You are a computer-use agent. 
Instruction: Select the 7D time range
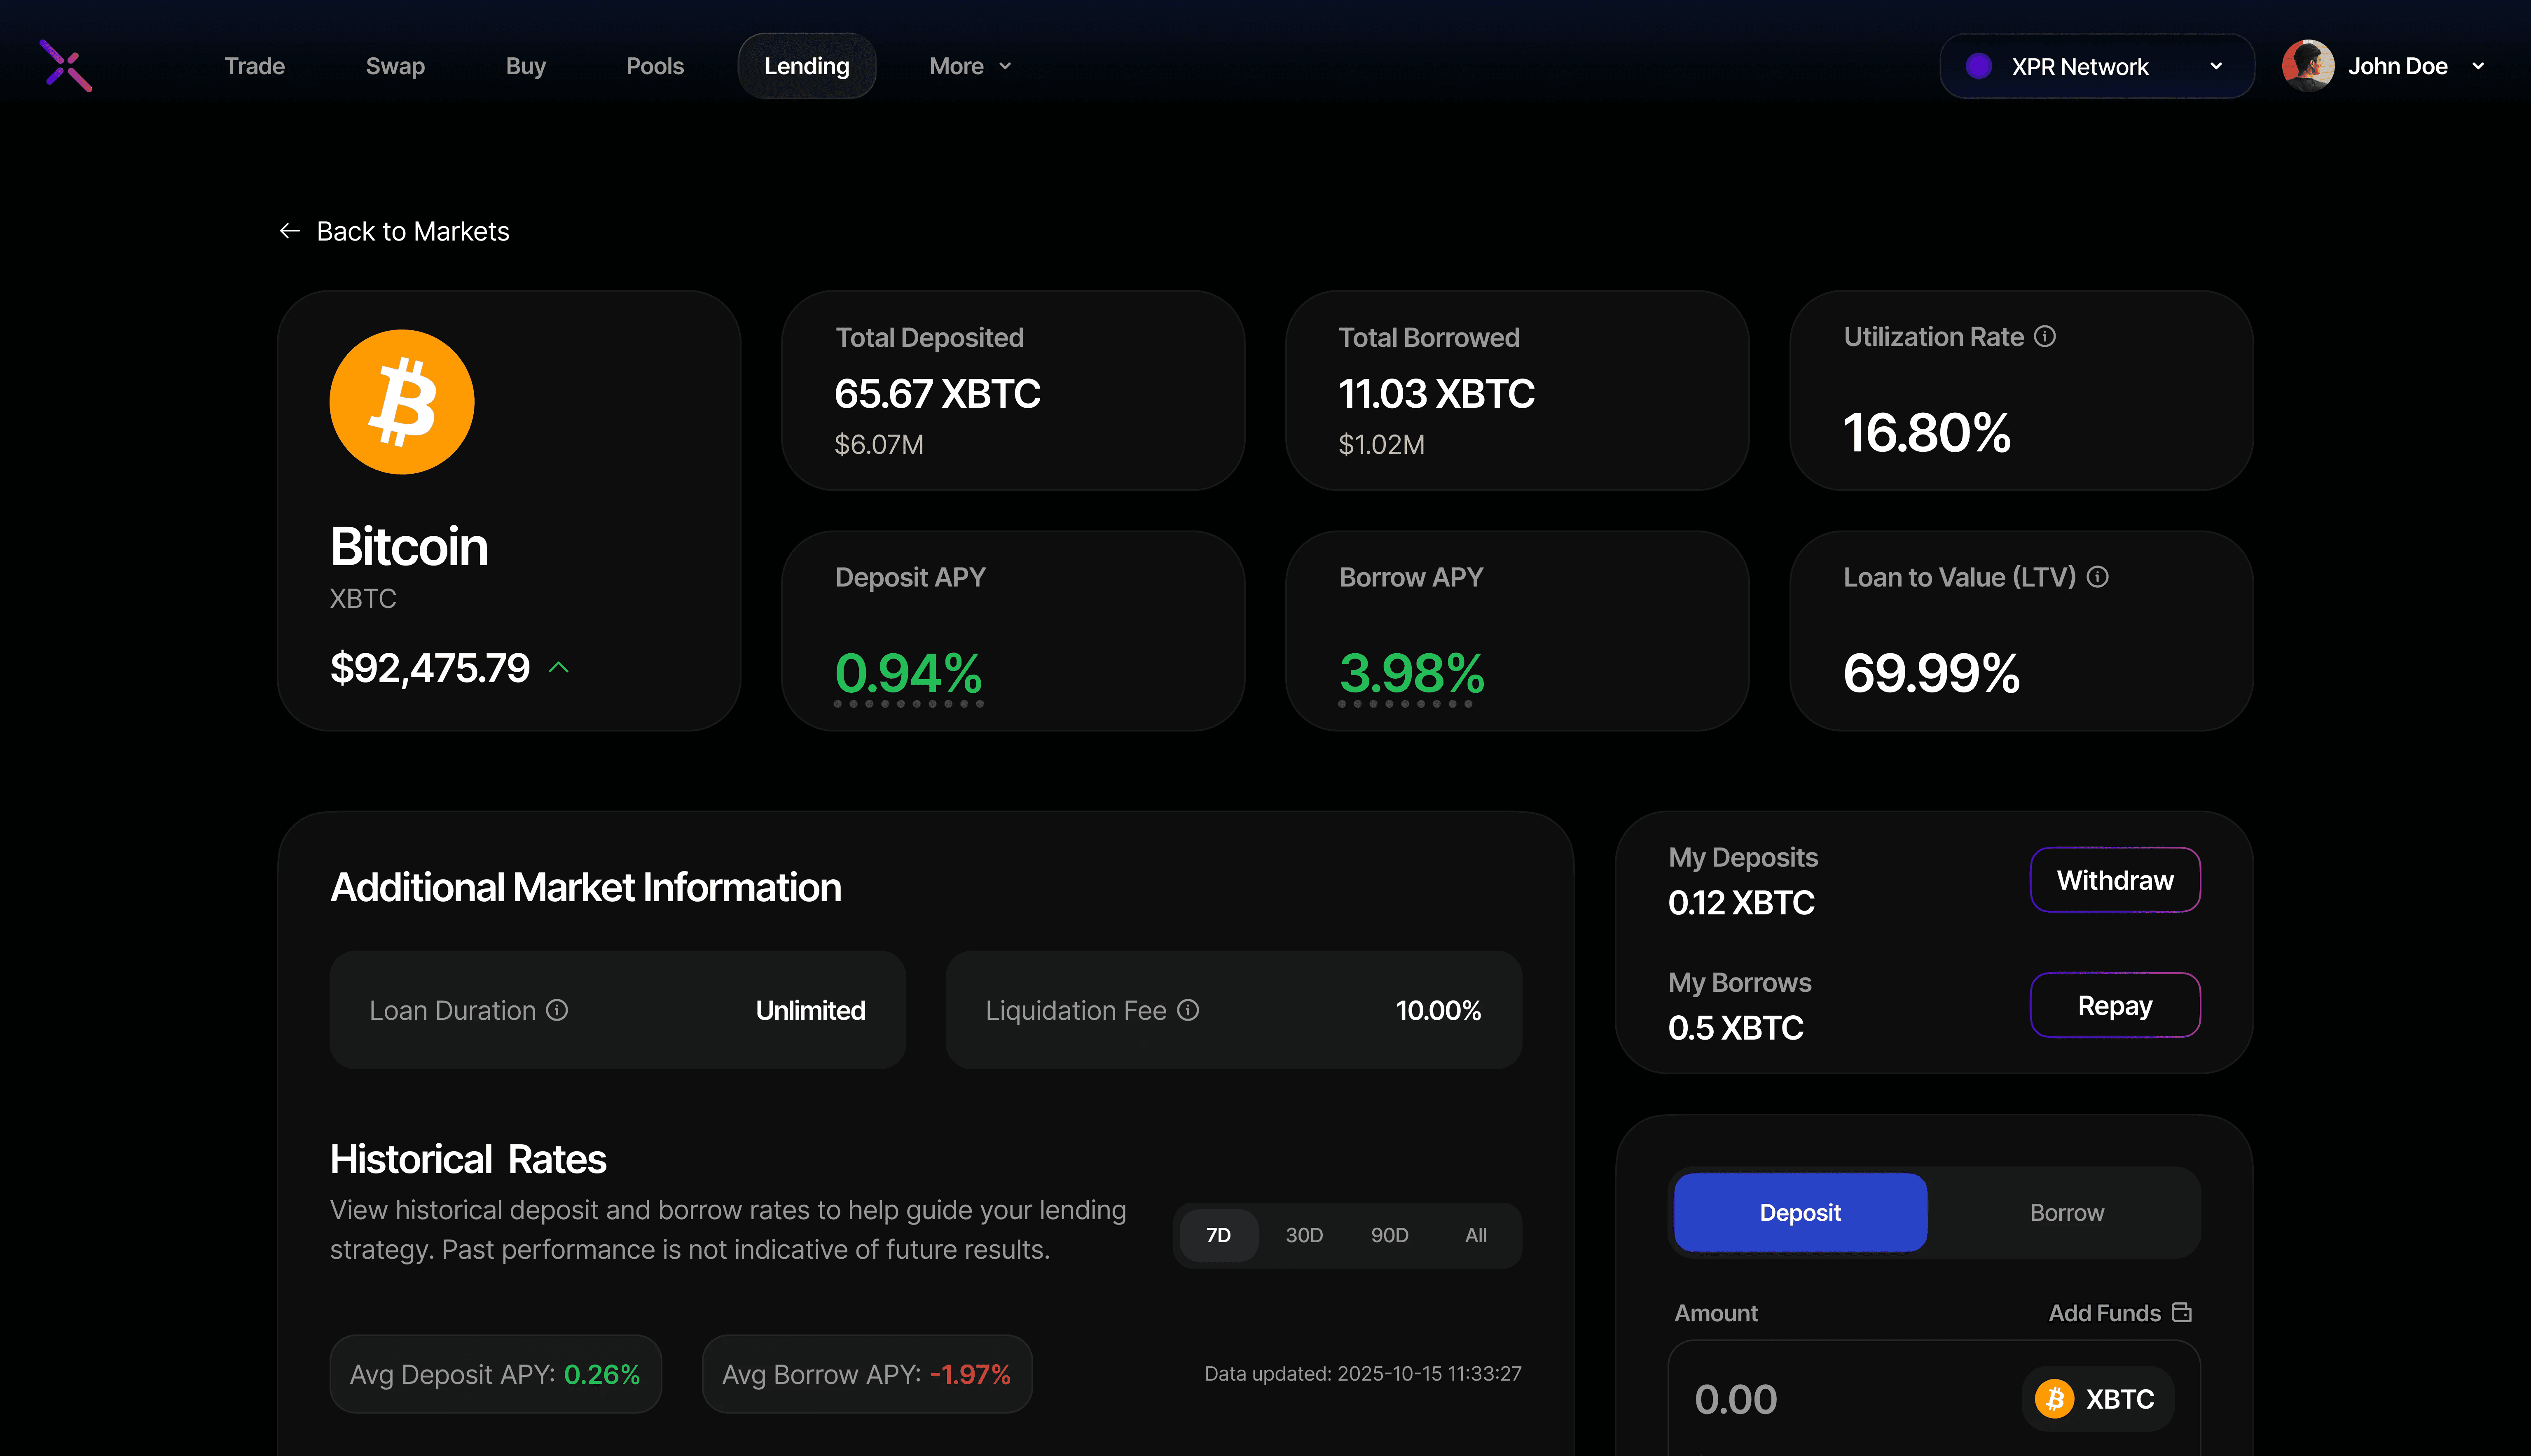tap(1218, 1235)
